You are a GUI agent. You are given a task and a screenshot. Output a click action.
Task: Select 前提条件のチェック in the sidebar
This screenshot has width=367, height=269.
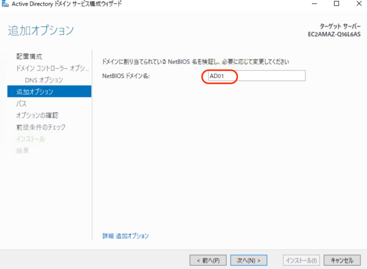tap(41, 126)
